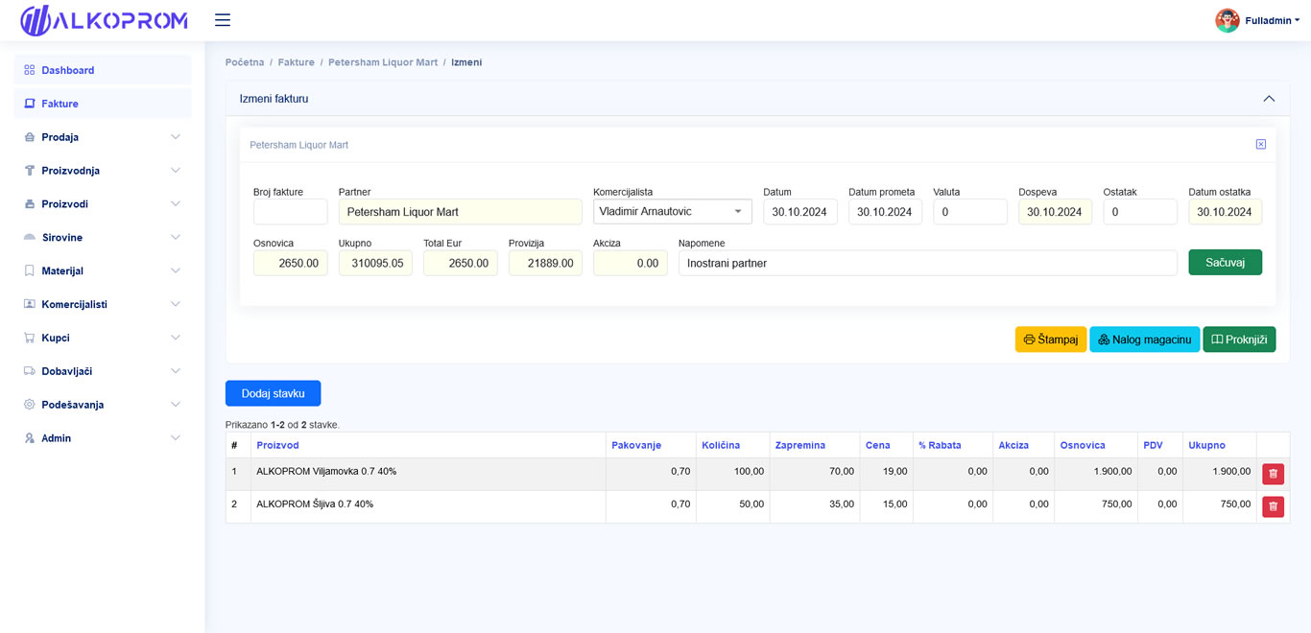This screenshot has height=633, width=1311.
Task: Click the Dashboard grid icon
Action: pyautogui.click(x=29, y=70)
